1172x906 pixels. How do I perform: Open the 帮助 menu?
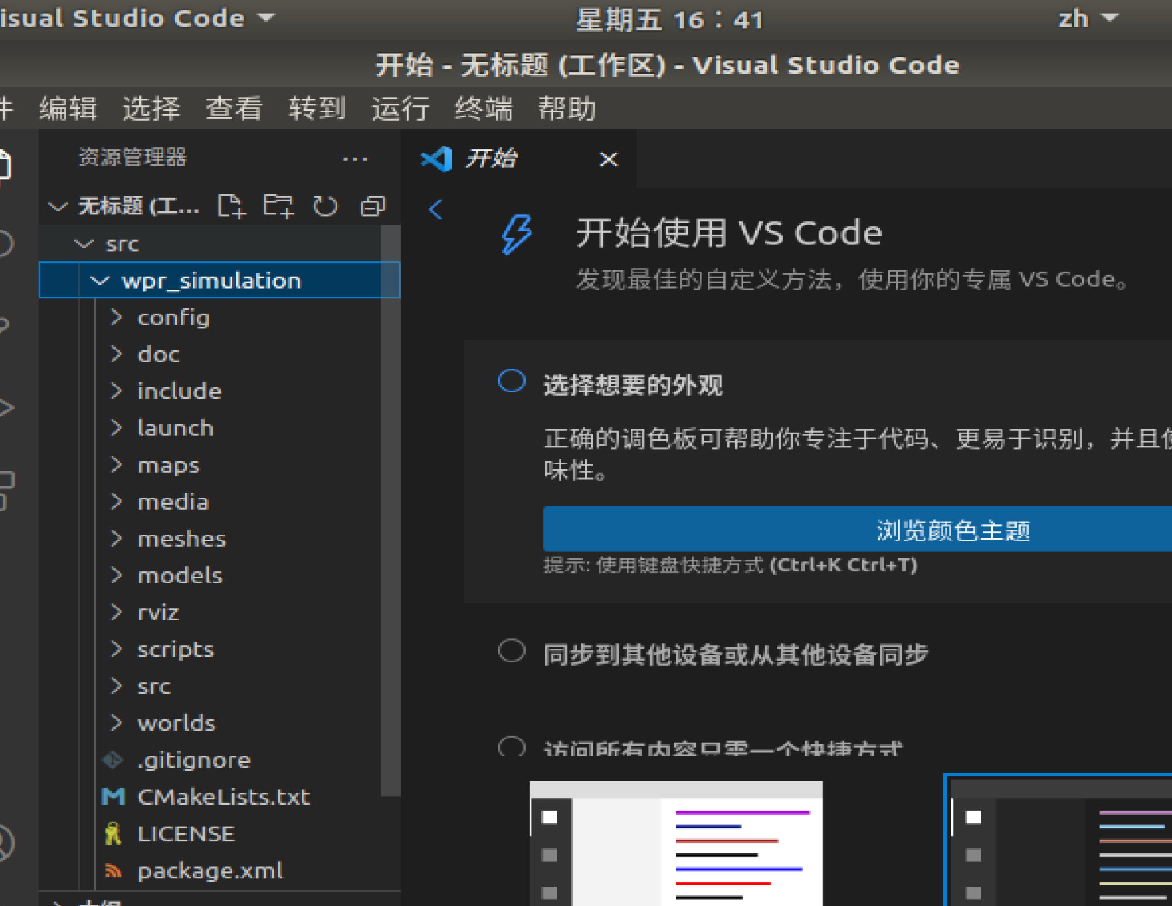[567, 108]
